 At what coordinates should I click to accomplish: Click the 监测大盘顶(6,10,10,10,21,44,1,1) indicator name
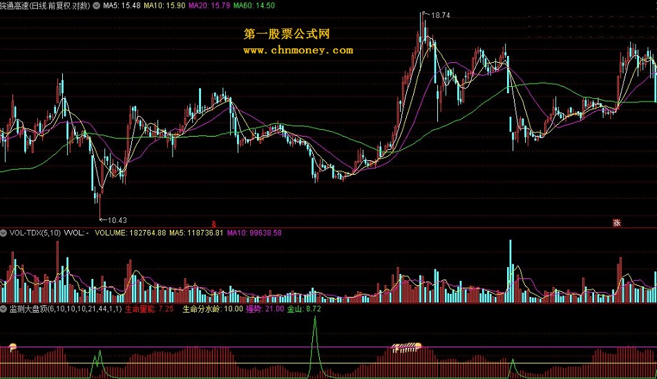pyautogui.click(x=66, y=309)
